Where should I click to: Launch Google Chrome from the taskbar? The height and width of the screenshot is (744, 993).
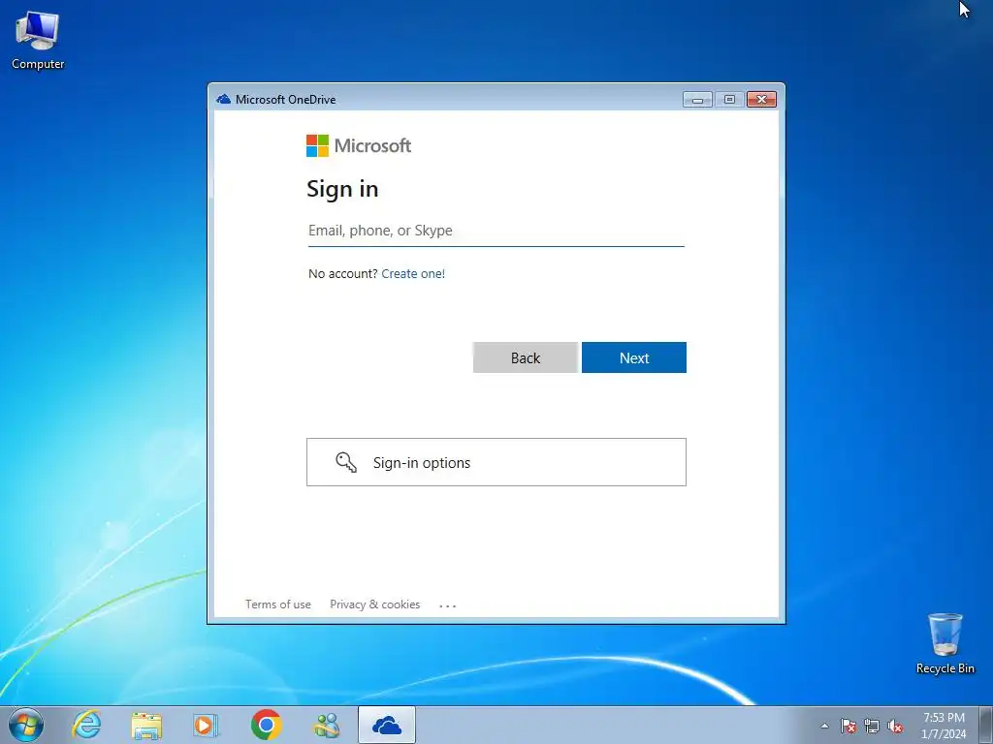click(266, 725)
